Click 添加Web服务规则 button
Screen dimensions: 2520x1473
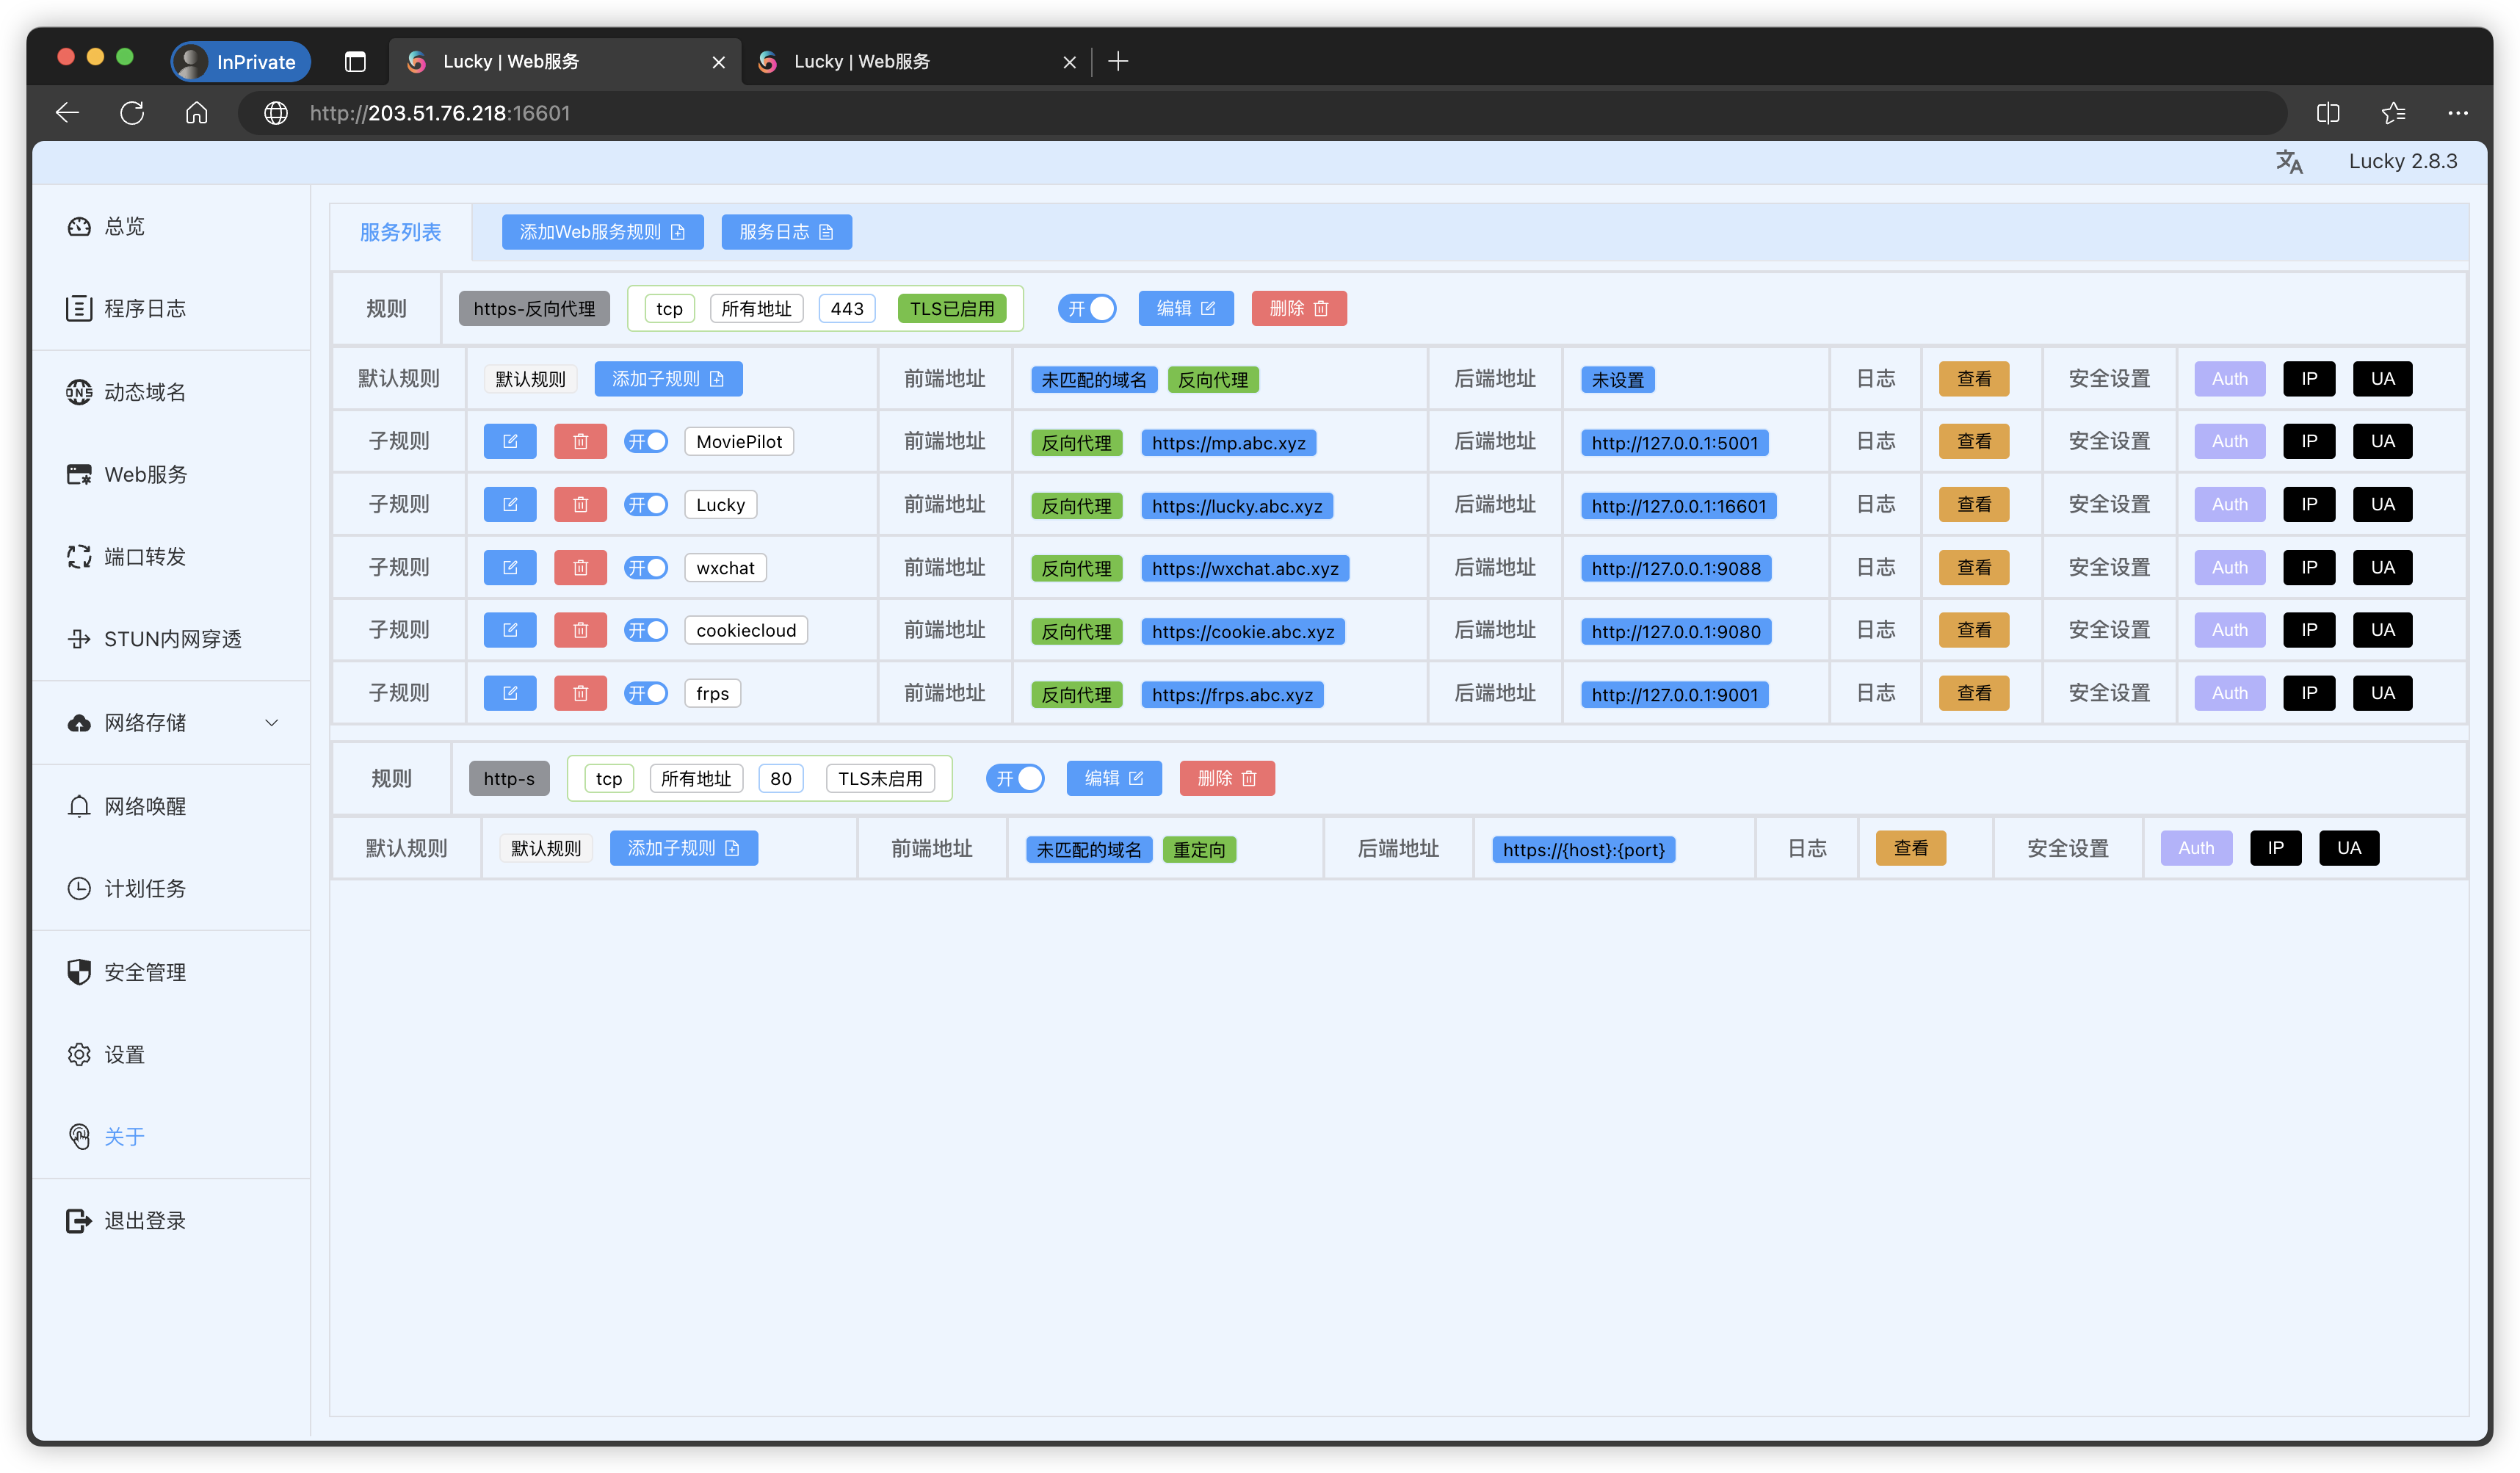602,232
